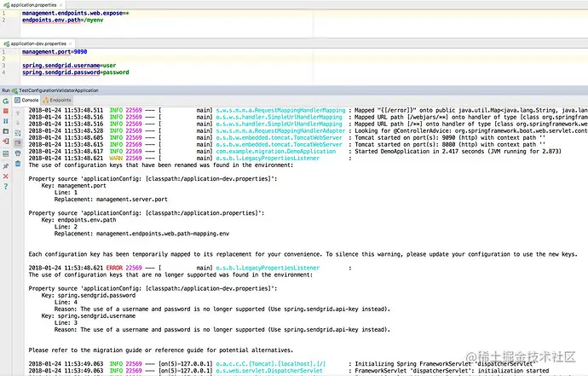
Task: Click the RequestMappingHandlerAdapter logger name
Action: [x=280, y=131]
